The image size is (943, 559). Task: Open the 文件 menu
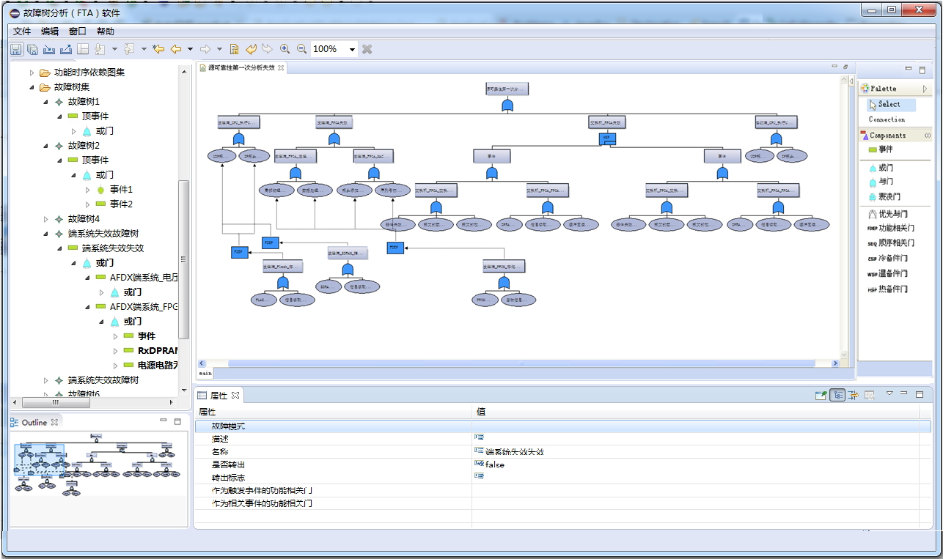pyautogui.click(x=22, y=32)
